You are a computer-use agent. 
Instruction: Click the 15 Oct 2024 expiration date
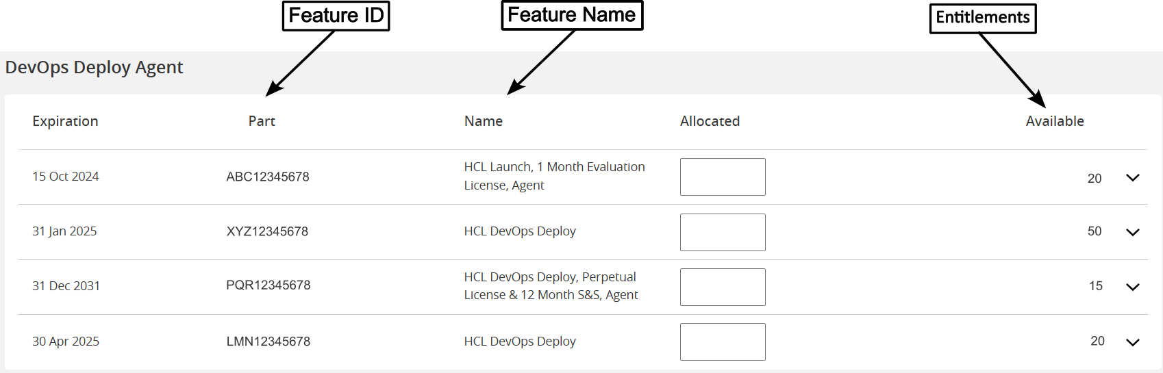(x=66, y=177)
